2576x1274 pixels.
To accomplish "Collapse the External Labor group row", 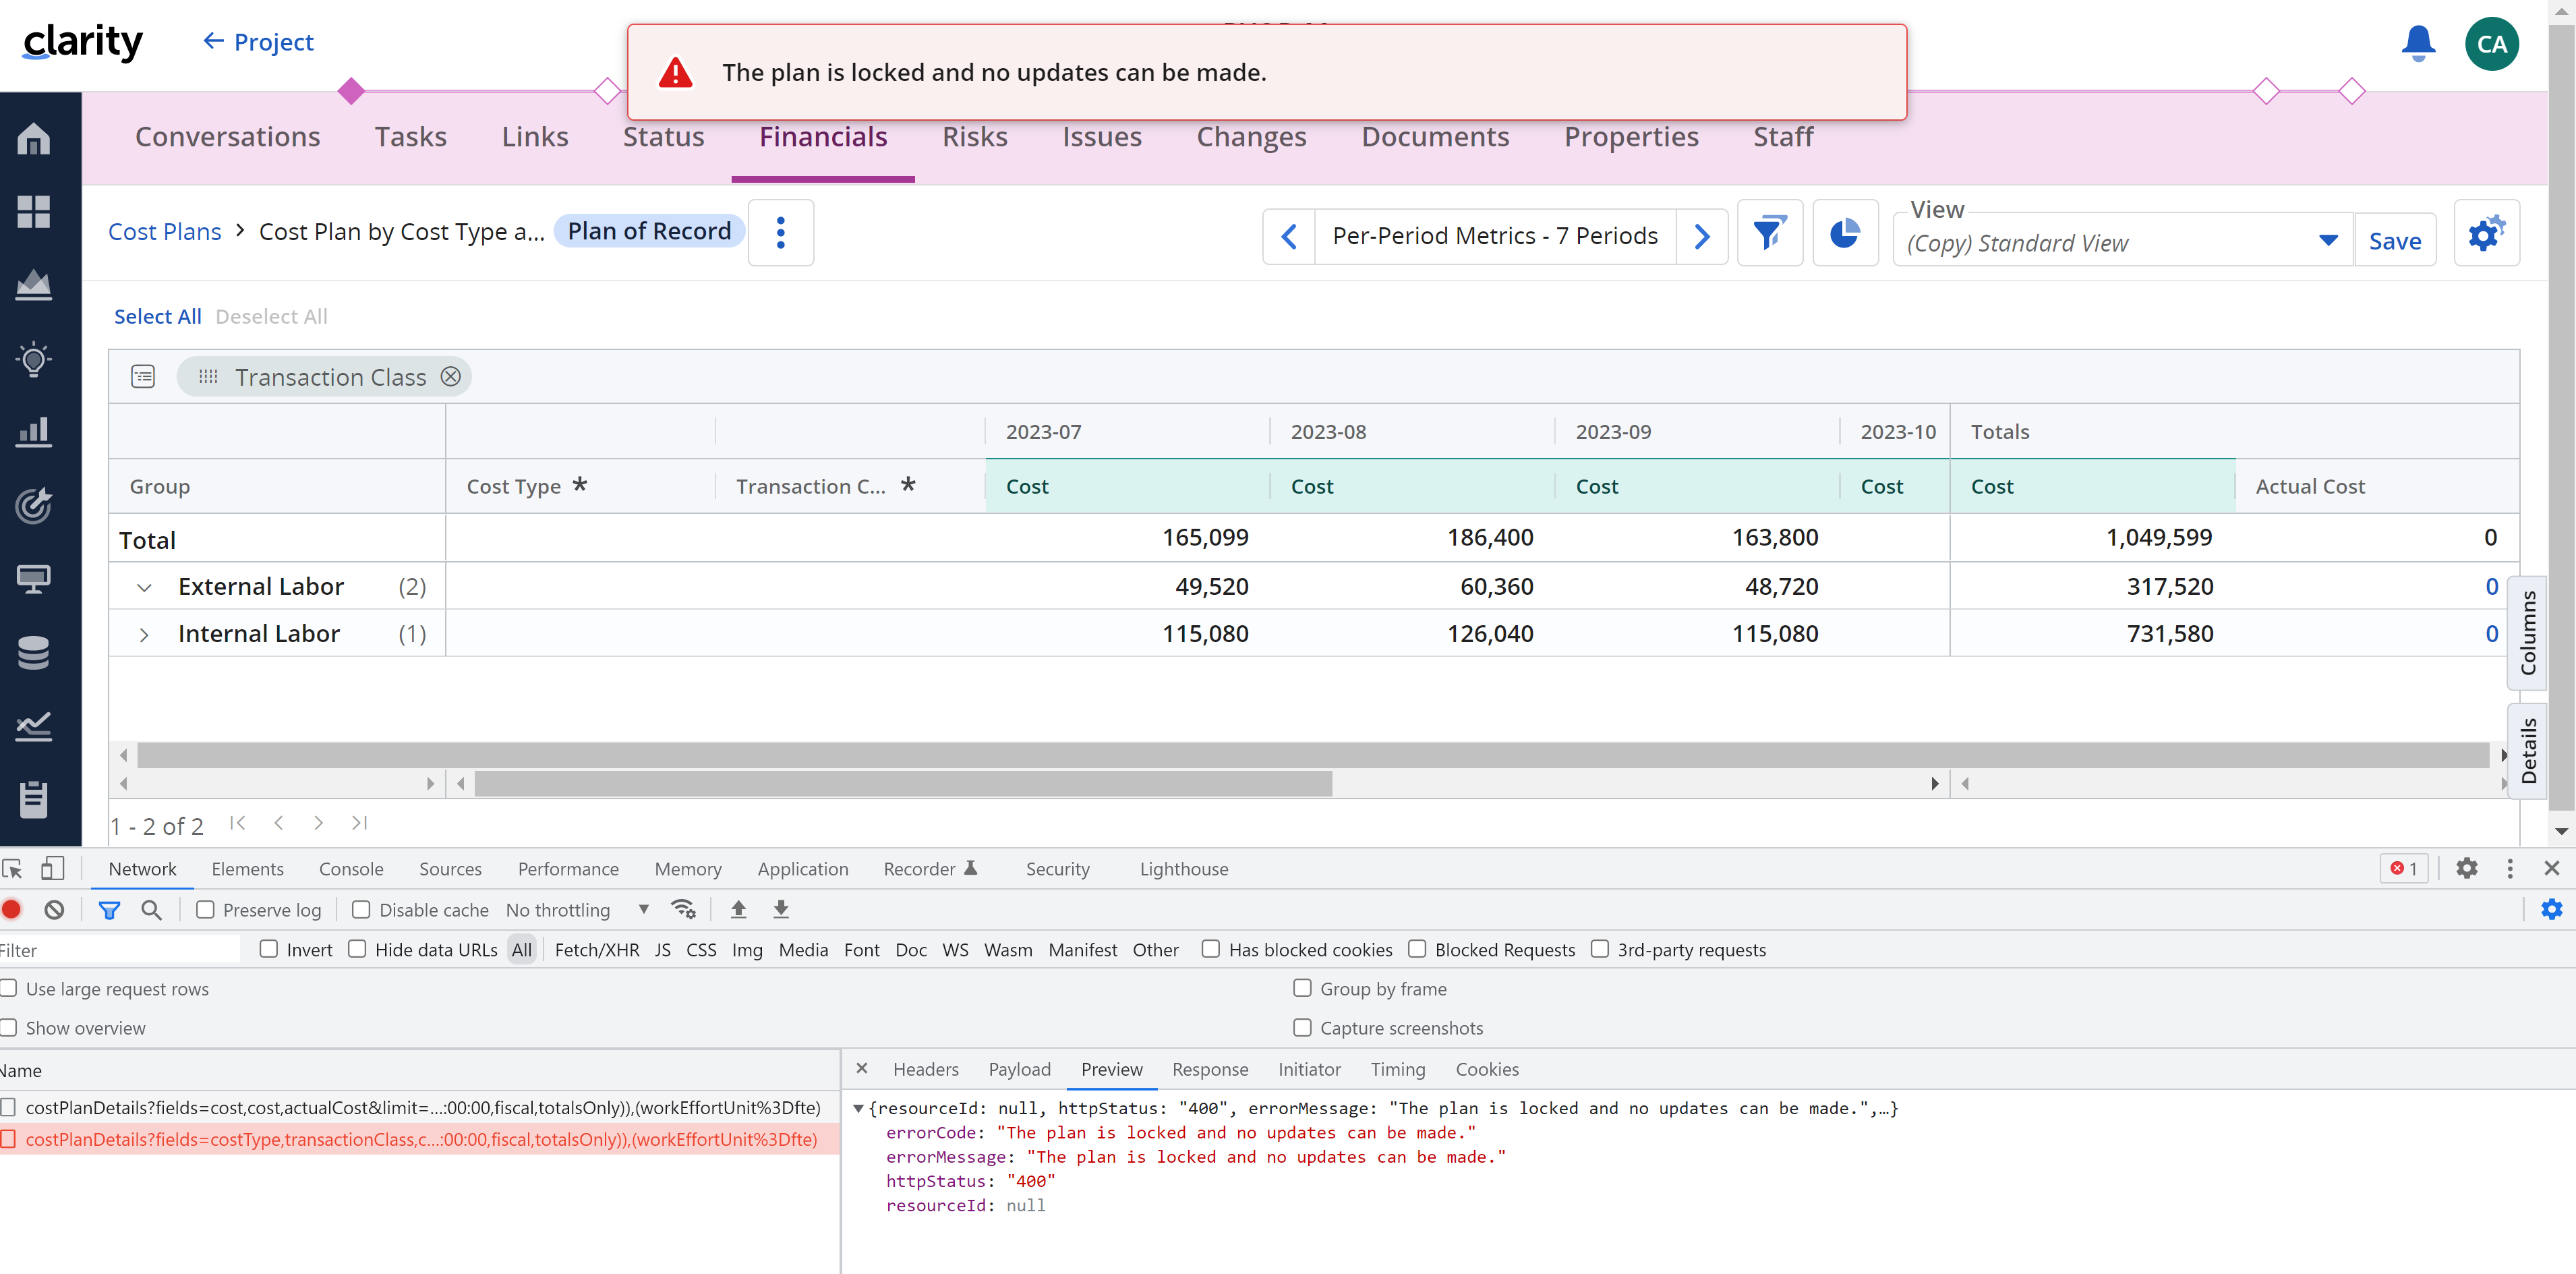I will (144, 587).
